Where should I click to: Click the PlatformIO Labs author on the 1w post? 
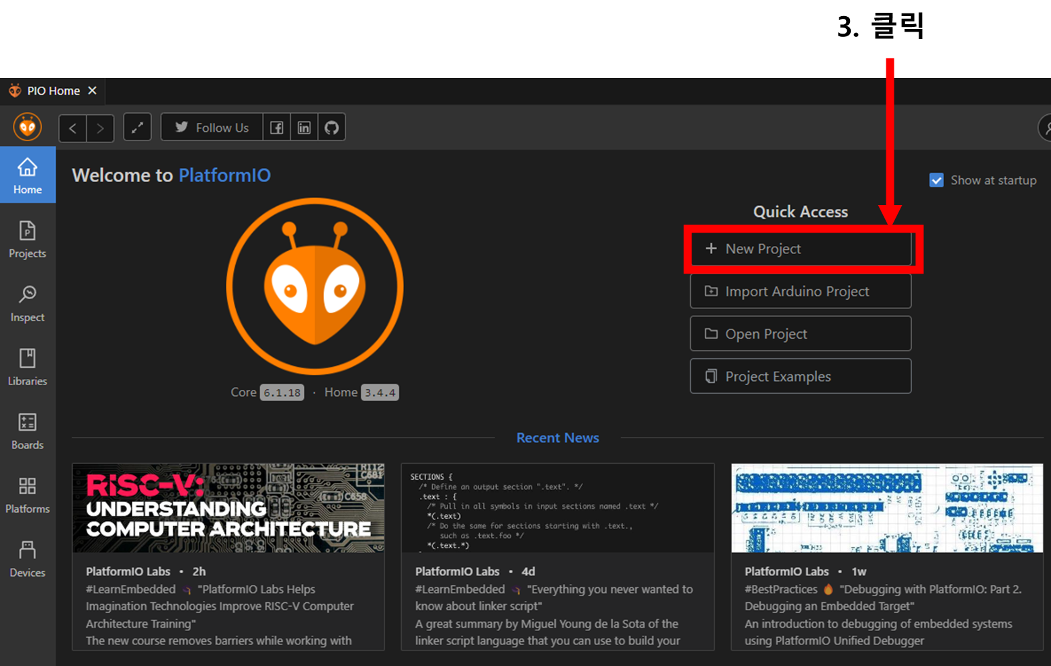pyautogui.click(x=786, y=571)
